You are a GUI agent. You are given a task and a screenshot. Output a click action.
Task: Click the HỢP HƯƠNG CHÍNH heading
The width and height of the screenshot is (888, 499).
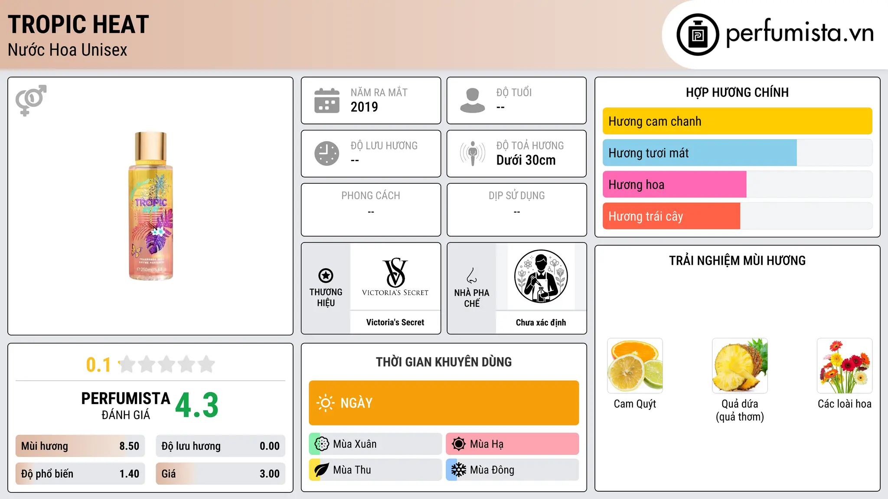(x=737, y=92)
